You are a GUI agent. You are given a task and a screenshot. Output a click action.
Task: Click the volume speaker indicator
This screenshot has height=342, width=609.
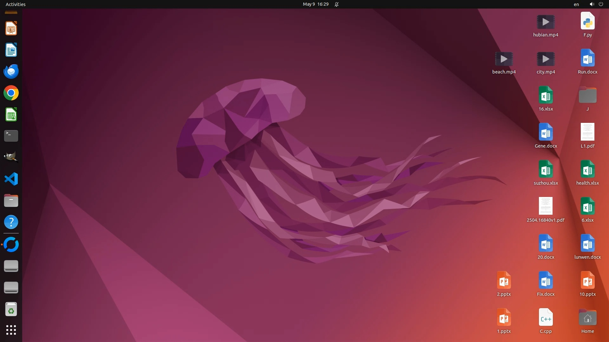point(592,4)
